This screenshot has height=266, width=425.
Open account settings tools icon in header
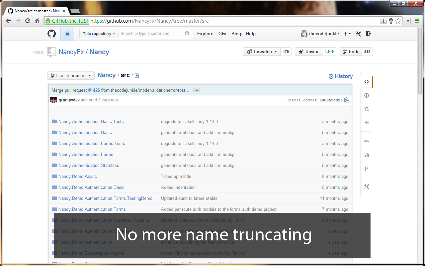(x=358, y=34)
